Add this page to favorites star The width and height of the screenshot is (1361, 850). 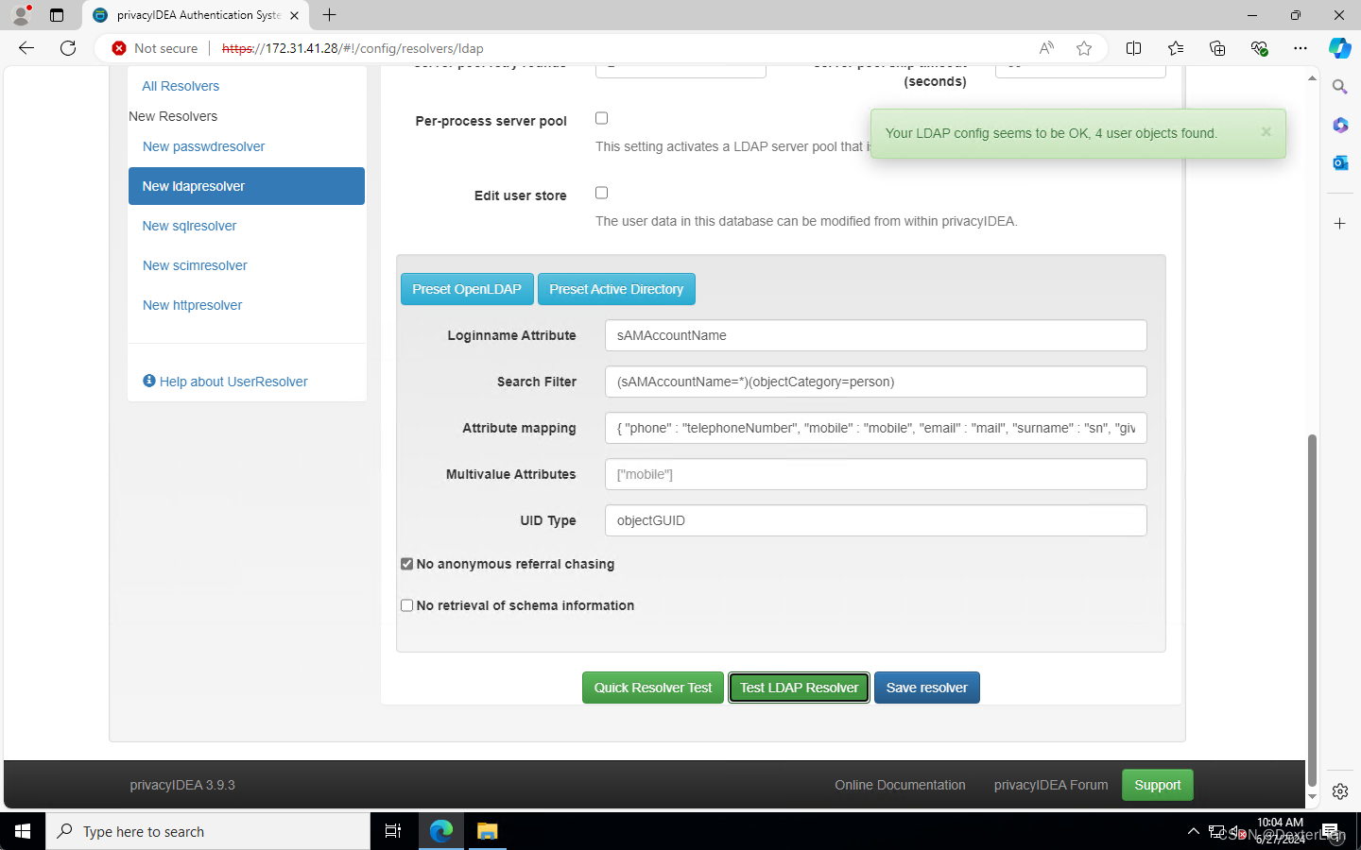[x=1084, y=48]
